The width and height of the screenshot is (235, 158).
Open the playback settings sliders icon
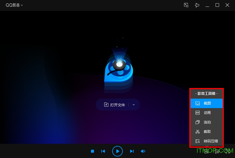click(217, 151)
